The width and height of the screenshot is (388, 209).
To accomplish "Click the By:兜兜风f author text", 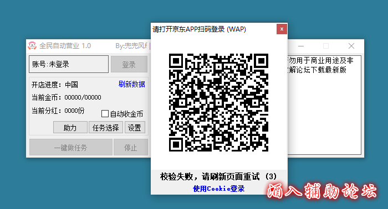I will tap(131, 46).
